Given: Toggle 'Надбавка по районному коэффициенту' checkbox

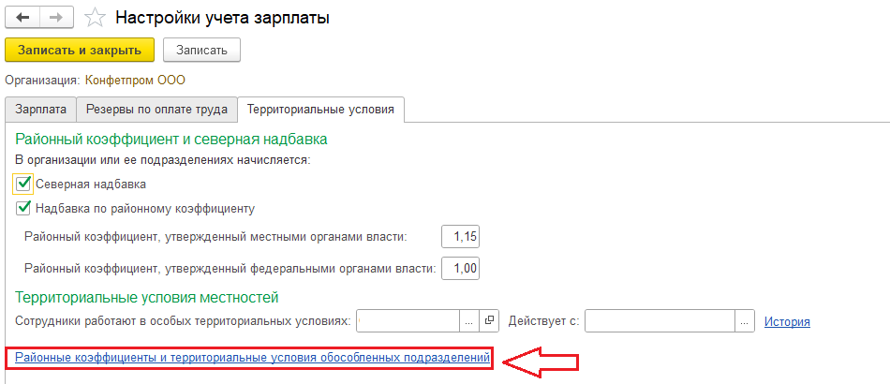Looking at the screenshot, I should pos(24,208).
